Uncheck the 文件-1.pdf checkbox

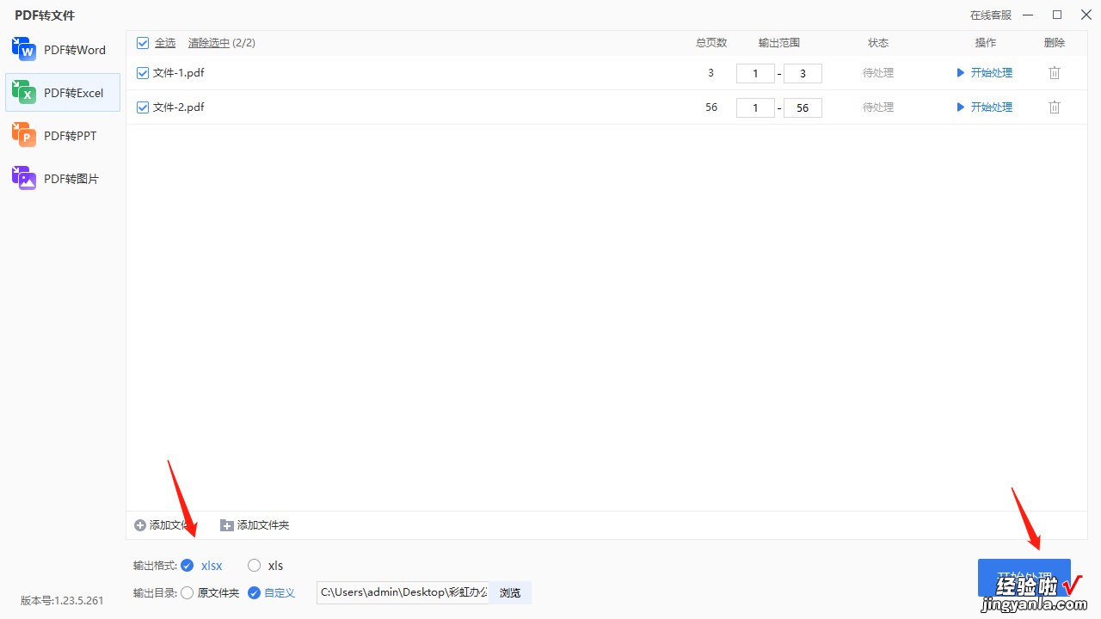(143, 73)
